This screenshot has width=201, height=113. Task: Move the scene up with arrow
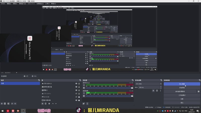coord(12,103)
